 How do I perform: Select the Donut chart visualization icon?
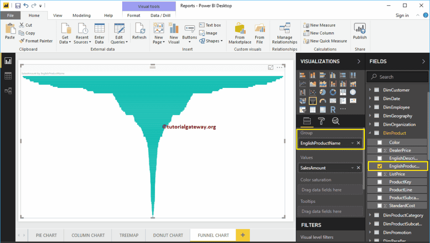(x=333, y=92)
